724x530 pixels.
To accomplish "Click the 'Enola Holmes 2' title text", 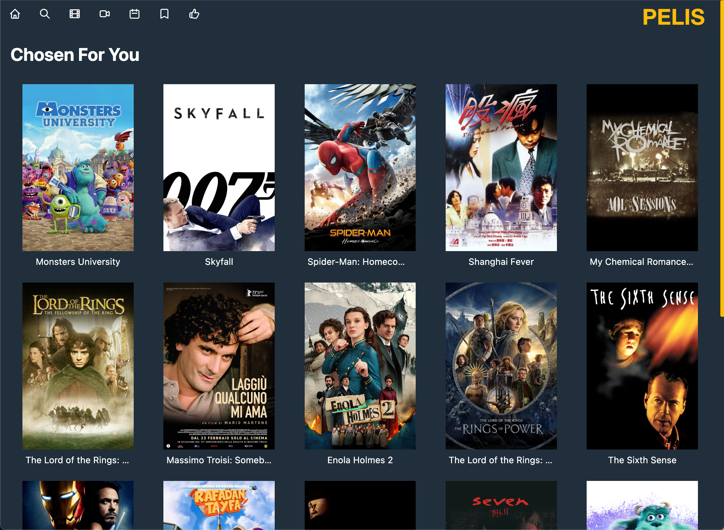I will coord(360,460).
